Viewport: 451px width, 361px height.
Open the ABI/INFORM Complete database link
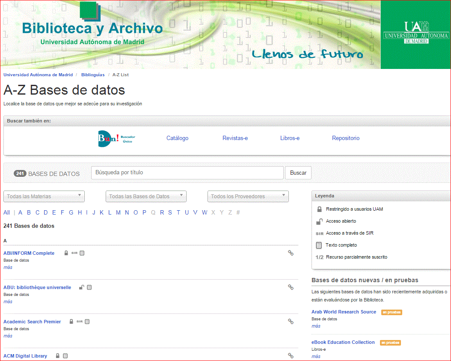click(29, 253)
